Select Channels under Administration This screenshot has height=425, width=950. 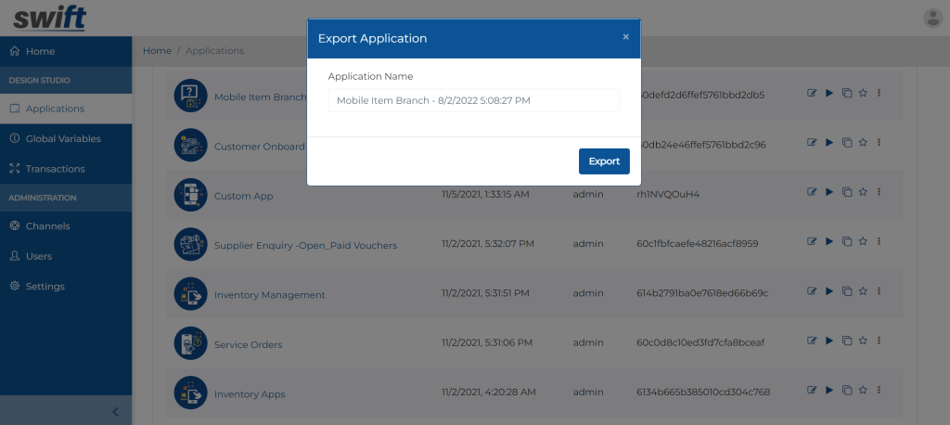[x=47, y=225]
